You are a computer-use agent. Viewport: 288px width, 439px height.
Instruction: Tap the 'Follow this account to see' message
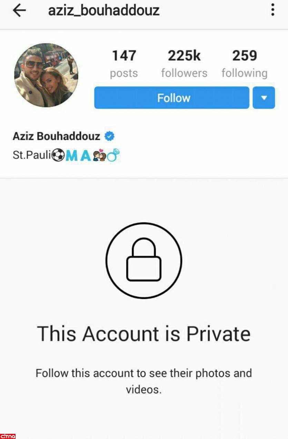pyautogui.click(x=144, y=381)
